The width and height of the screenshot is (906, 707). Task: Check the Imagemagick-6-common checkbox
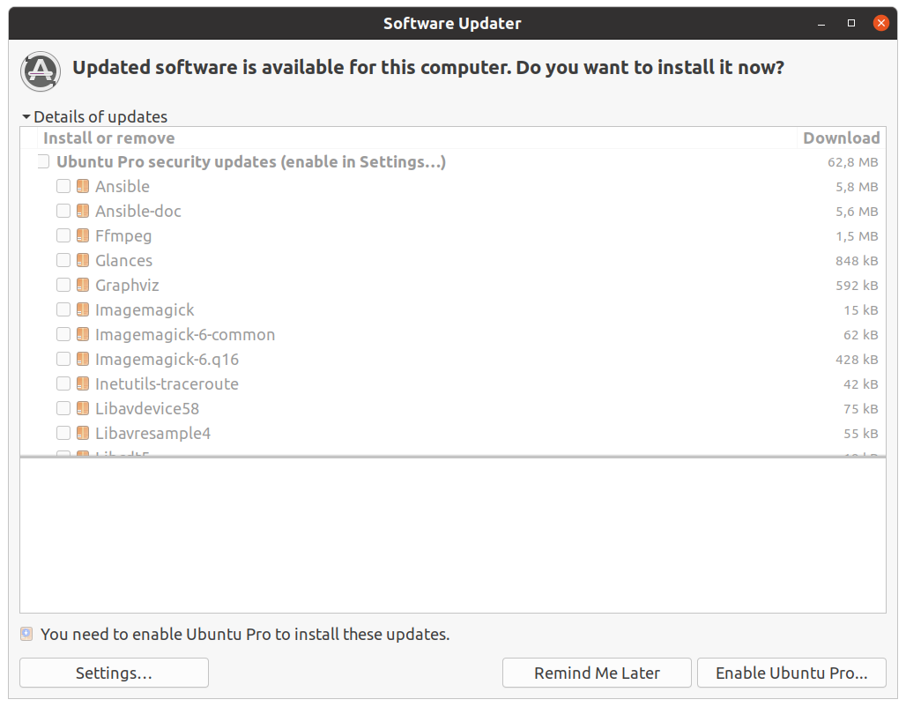(x=63, y=335)
